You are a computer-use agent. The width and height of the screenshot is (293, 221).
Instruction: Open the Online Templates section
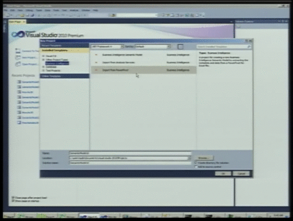pyautogui.click(x=64, y=76)
